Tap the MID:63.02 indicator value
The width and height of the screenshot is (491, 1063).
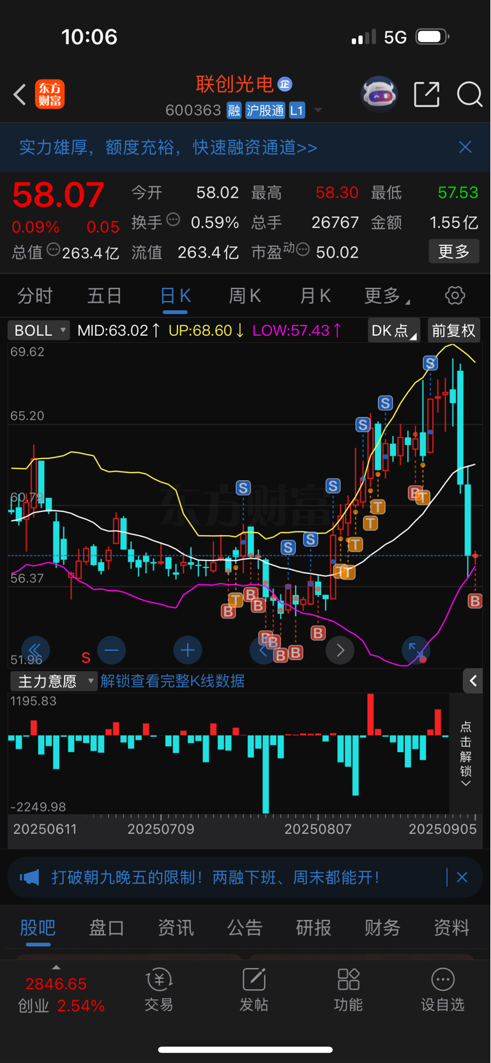pyautogui.click(x=118, y=330)
